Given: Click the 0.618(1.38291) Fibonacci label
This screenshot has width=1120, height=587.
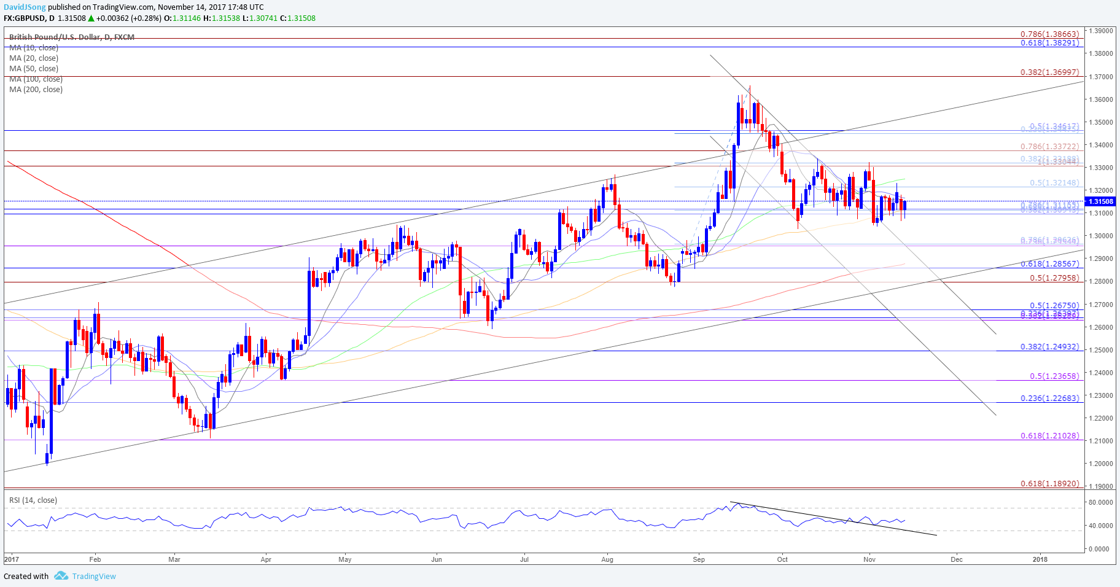Looking at the screenshot, I should click(1049, 42).
